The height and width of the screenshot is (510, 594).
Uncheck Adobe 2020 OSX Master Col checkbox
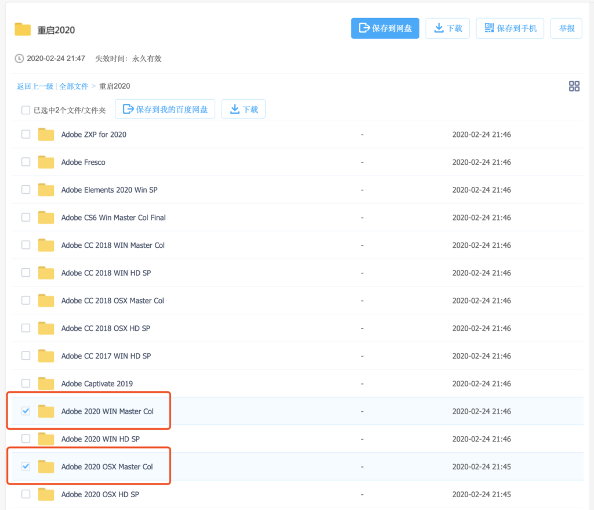pyautogui.click(x=26, y=466)
